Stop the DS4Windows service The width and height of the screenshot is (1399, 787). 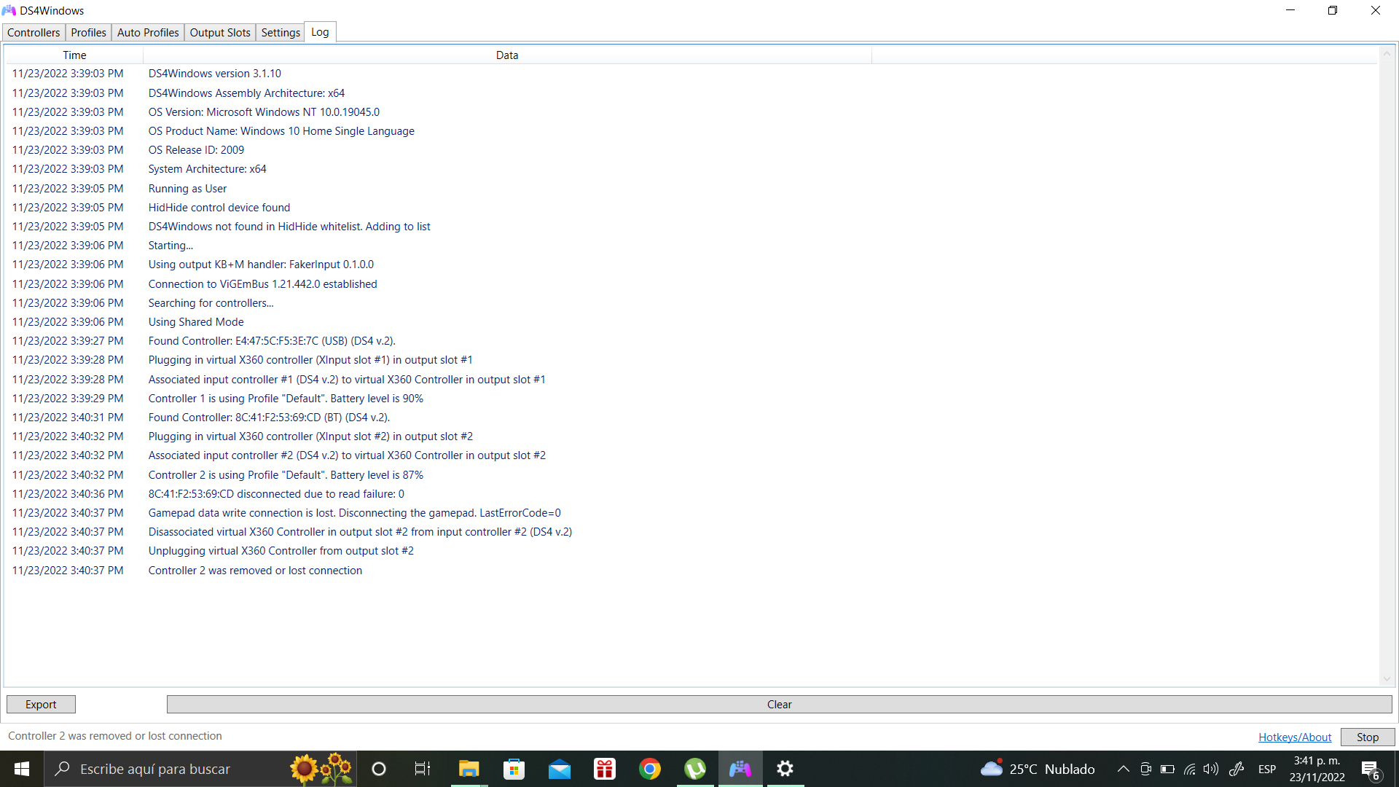coord(1367,737)
